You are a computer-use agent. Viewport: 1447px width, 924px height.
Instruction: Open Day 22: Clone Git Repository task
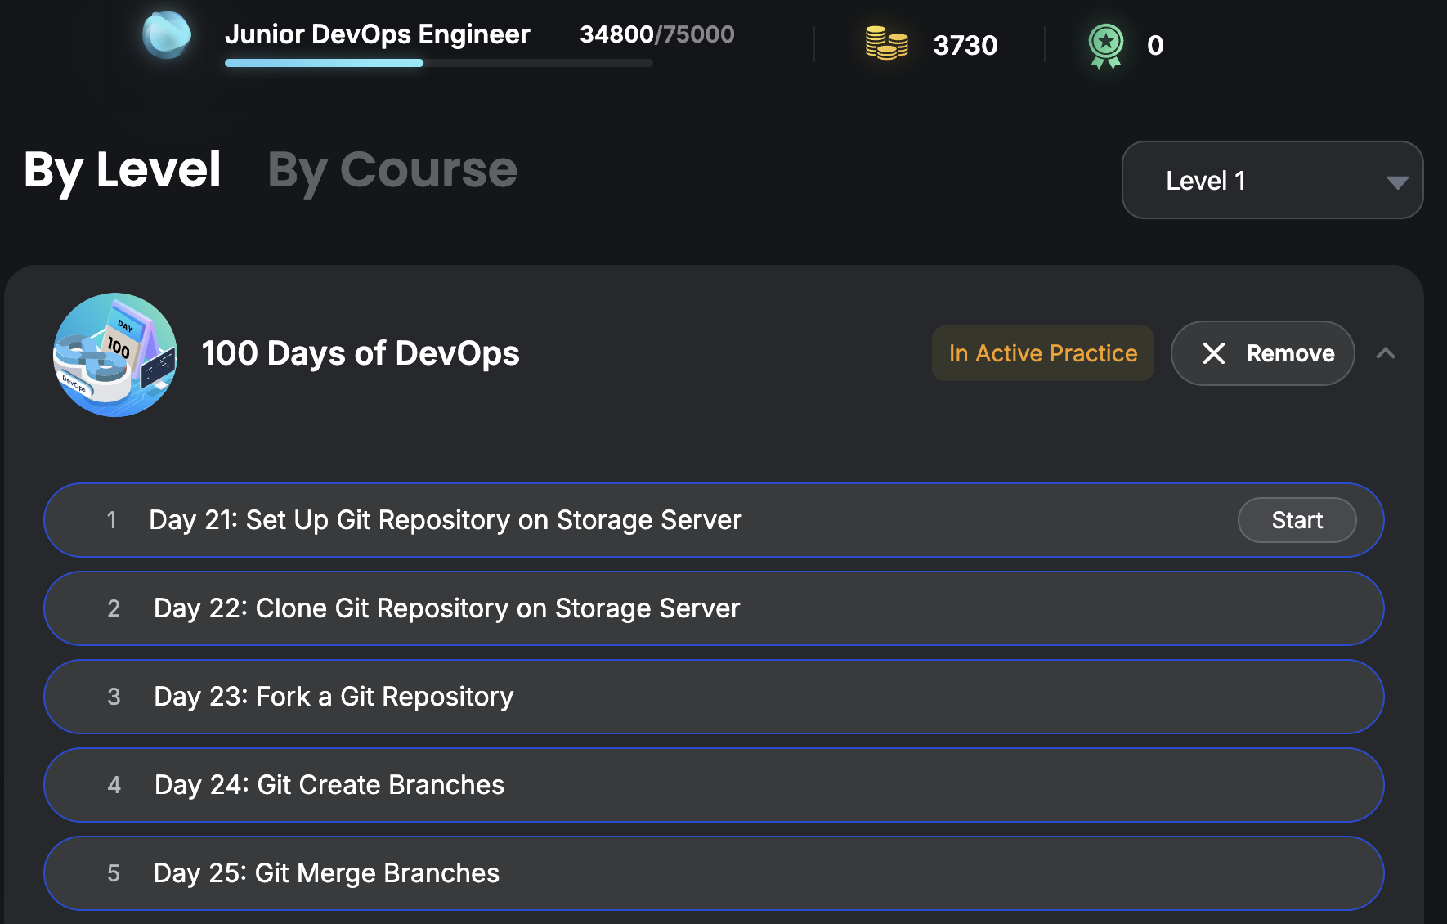(446, 608)
